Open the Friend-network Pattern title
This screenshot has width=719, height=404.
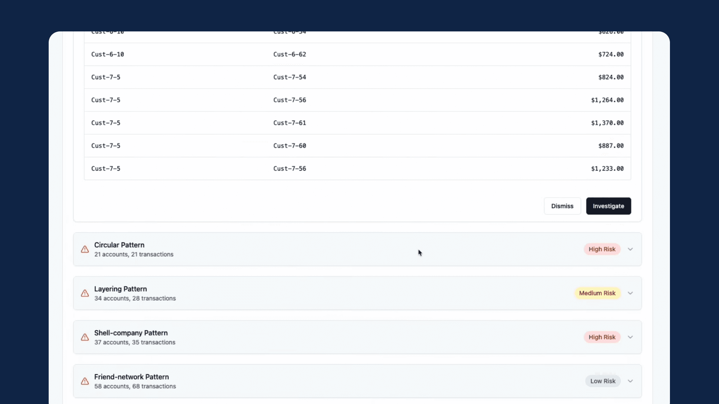tap(131, 377)
